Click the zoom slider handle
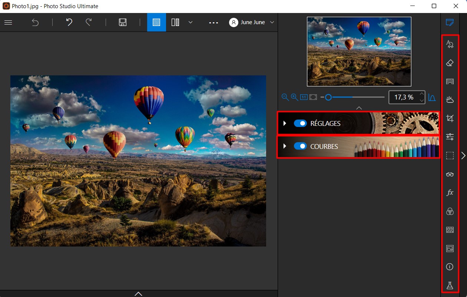Viewport: 467px width, 297px height. pos(328,97)
